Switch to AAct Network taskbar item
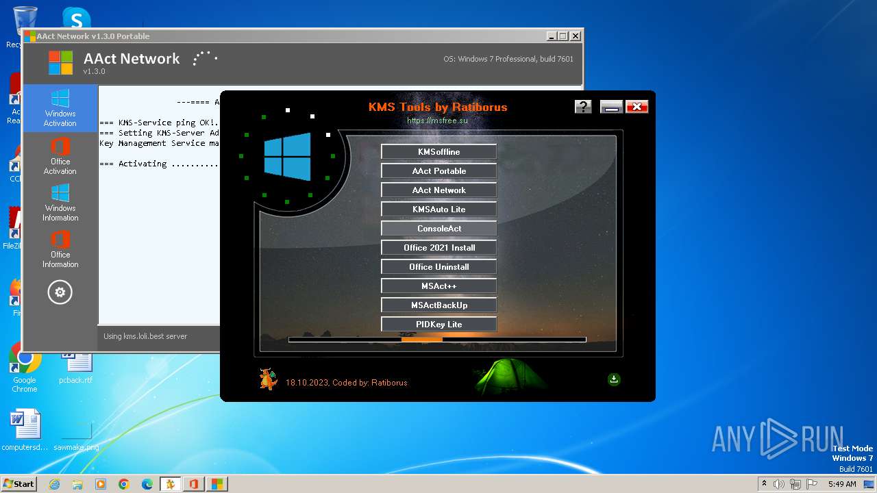 click(x=217, y=484)
